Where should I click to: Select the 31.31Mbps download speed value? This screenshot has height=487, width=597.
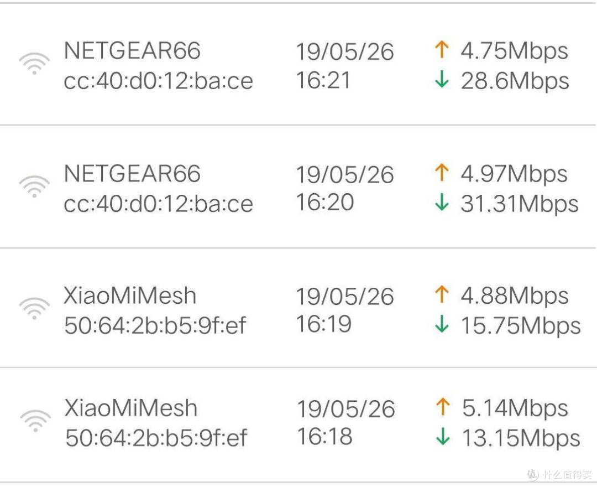520,204
